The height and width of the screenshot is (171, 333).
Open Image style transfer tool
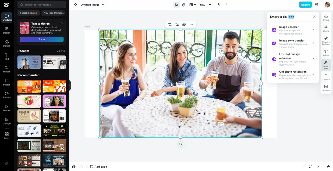[293, 44]
